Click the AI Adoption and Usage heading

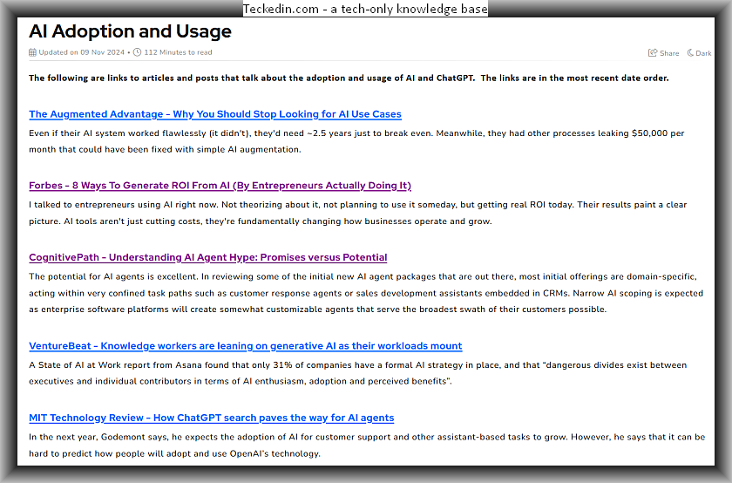click(130, 31)
